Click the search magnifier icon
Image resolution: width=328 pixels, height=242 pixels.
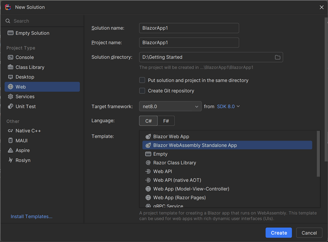coord(8,21)
